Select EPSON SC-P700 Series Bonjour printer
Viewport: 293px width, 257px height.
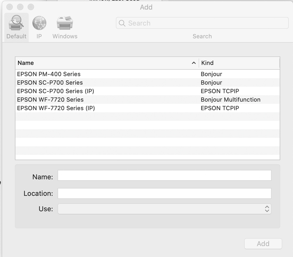[x=50, y=83]
